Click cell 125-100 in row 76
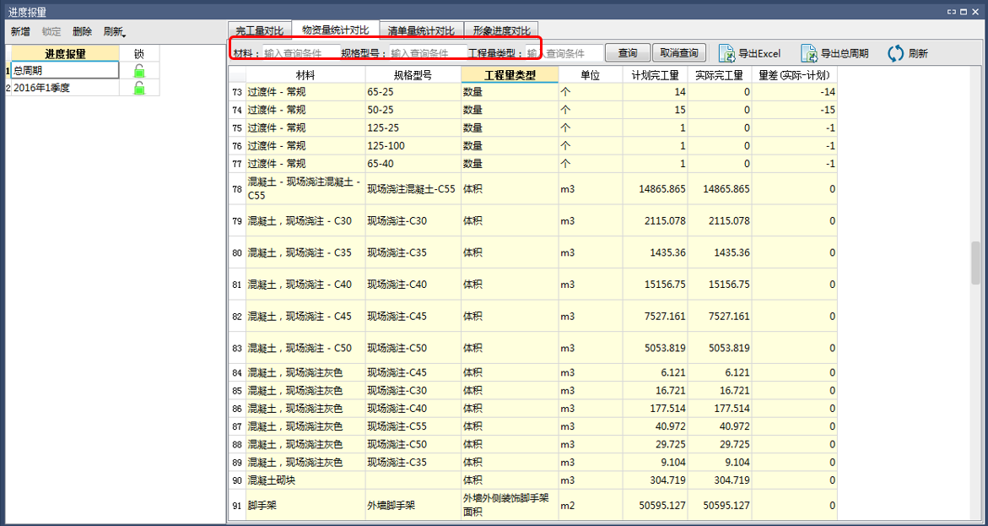This screenshot has height=526, width=988. [x=413, y=146]
